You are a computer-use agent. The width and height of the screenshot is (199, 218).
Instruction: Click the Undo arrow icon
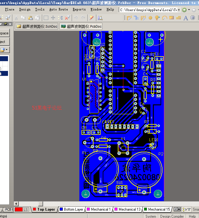click(x=76, y=18)
